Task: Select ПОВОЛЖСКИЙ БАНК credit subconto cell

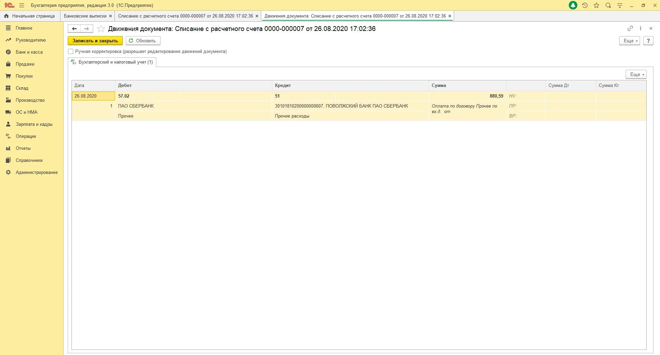Action: (350, 106)
